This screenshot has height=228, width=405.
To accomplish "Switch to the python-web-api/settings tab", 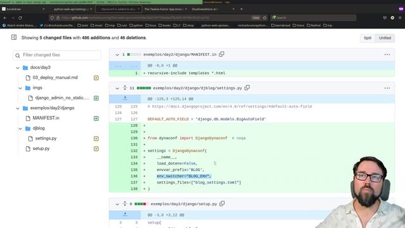I will click(71, 9).
